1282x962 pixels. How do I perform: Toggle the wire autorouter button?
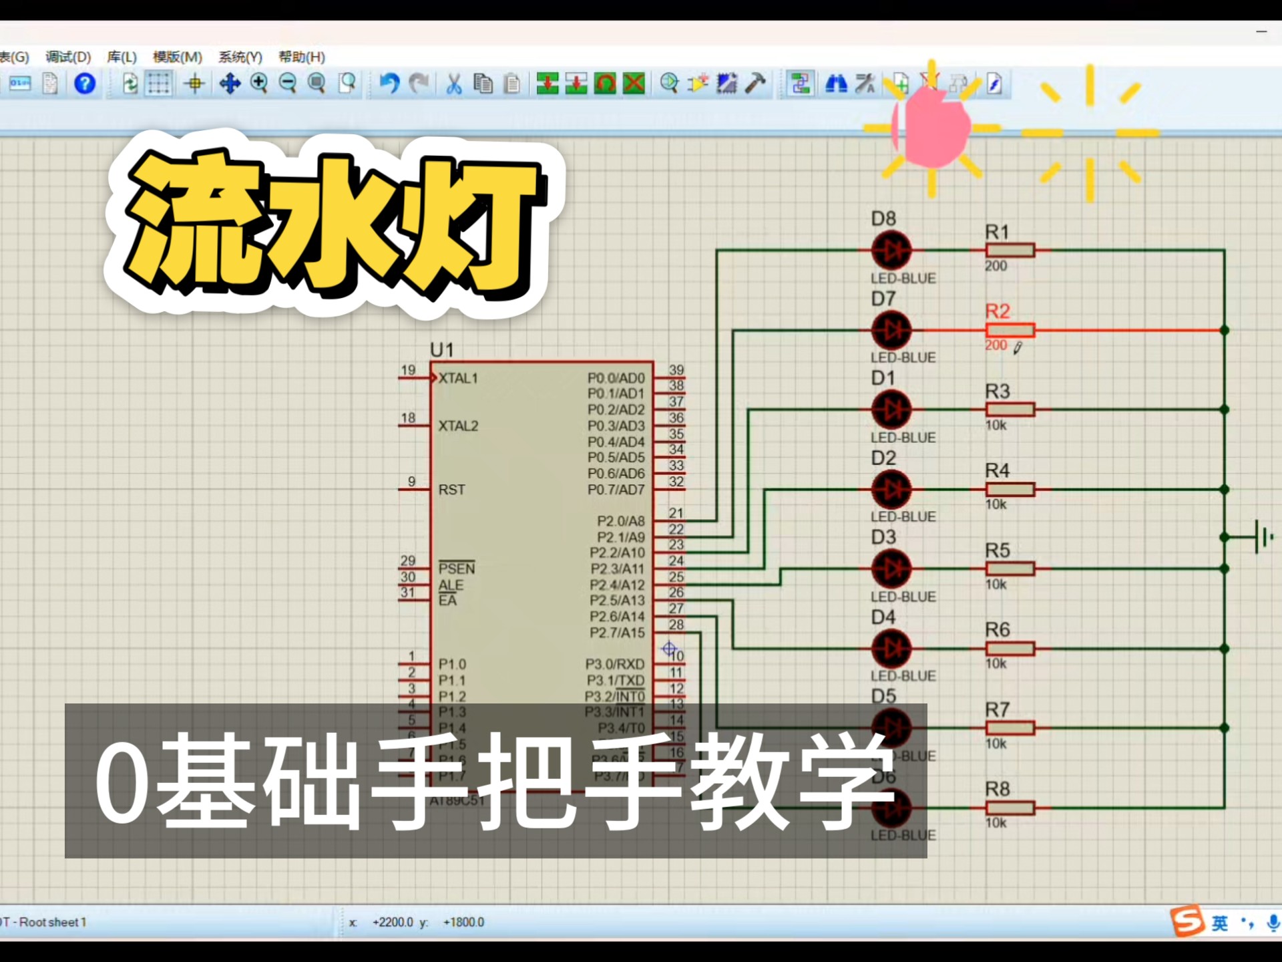[x=800, y=84]
